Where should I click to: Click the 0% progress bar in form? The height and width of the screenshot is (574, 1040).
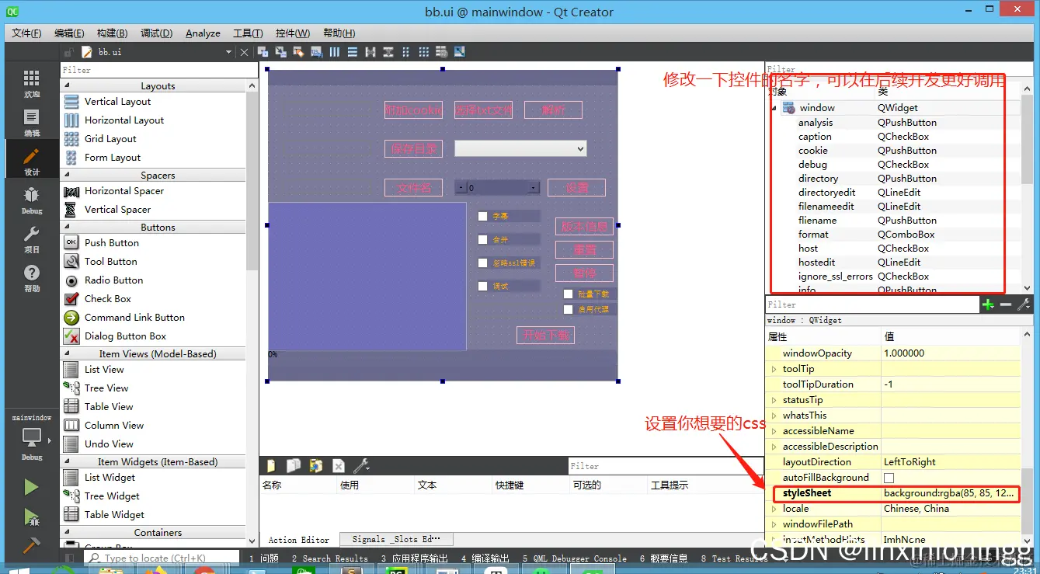443,354
